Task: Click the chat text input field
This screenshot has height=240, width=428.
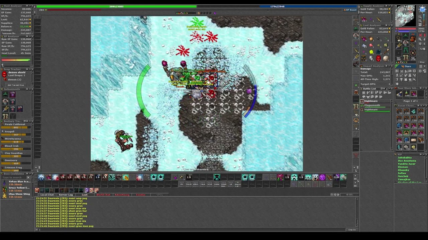Action: coord(191,229)
